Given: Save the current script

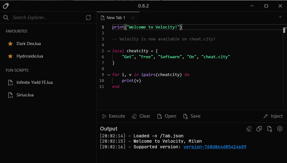Looking at the screenshot, I should (x=192, y=116).
